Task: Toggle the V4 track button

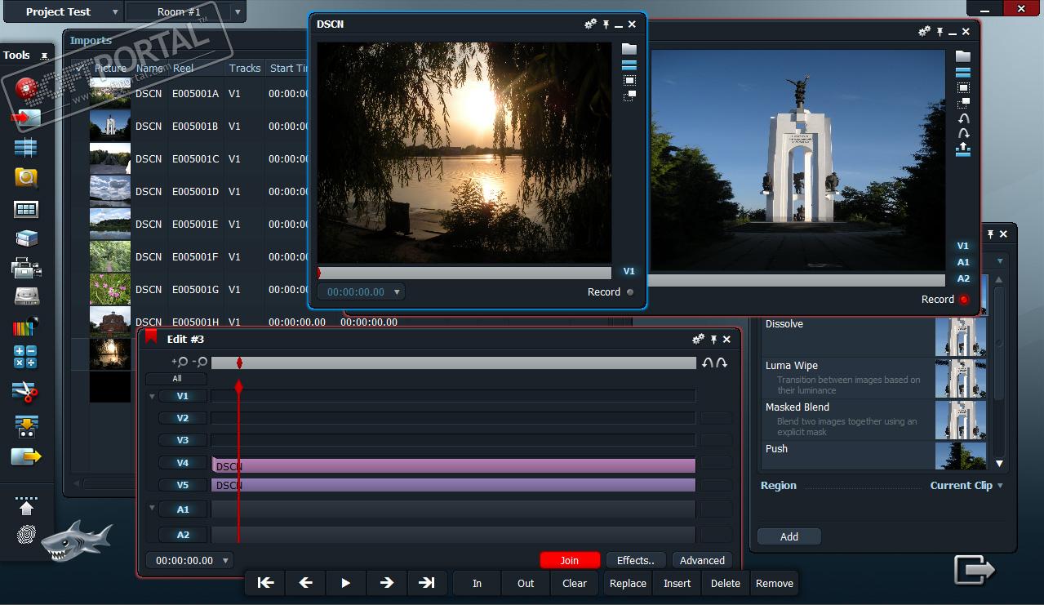Action: (182, 463)
